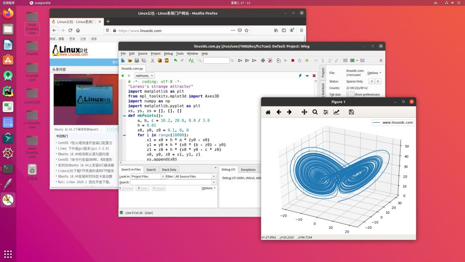
Task: Open Options dropdown in Wing right panel
Action: pos(374,73)
